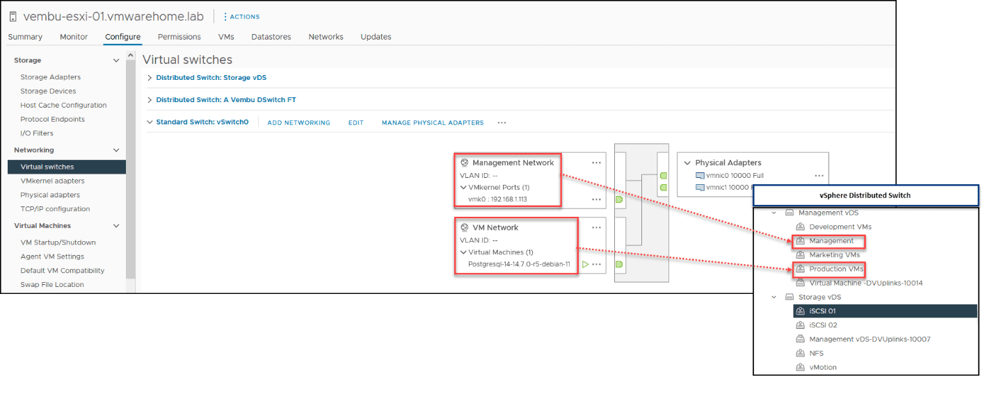
Task: Click the power state icon for Postgresql VM
Action: pyautogui.click(x=585, y=264)
